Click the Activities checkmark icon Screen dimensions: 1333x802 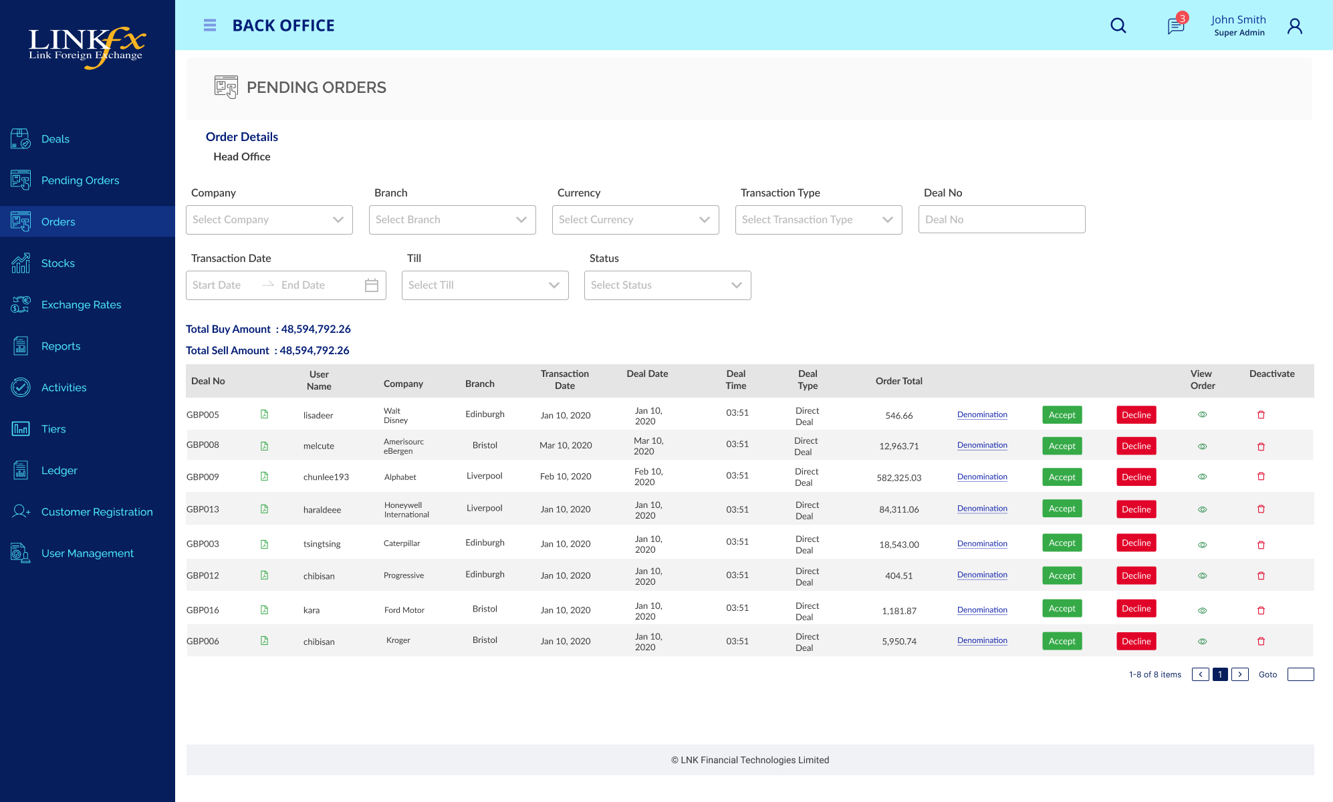click(x=21, y=388)
